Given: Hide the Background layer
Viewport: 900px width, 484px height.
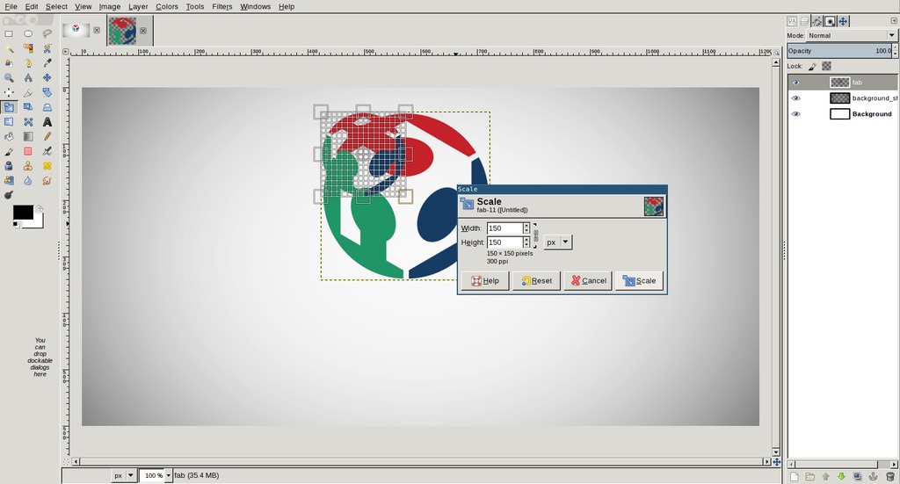Looking at the screenshot, I should tap(795, 114).
